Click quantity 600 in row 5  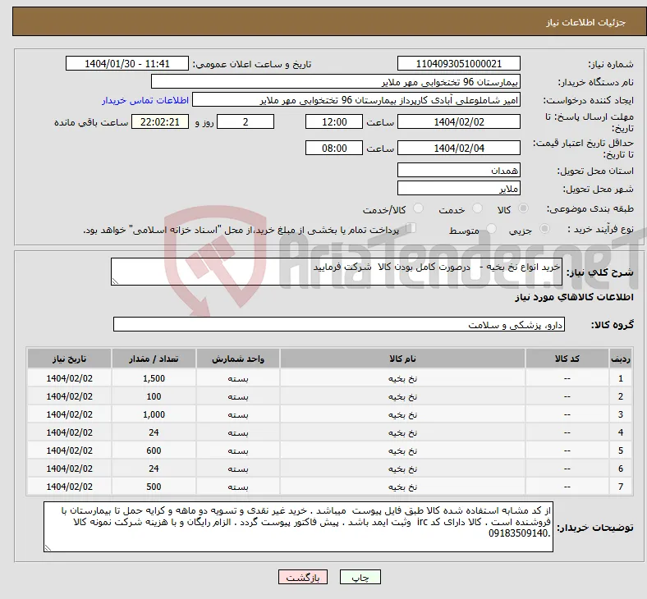154,450
